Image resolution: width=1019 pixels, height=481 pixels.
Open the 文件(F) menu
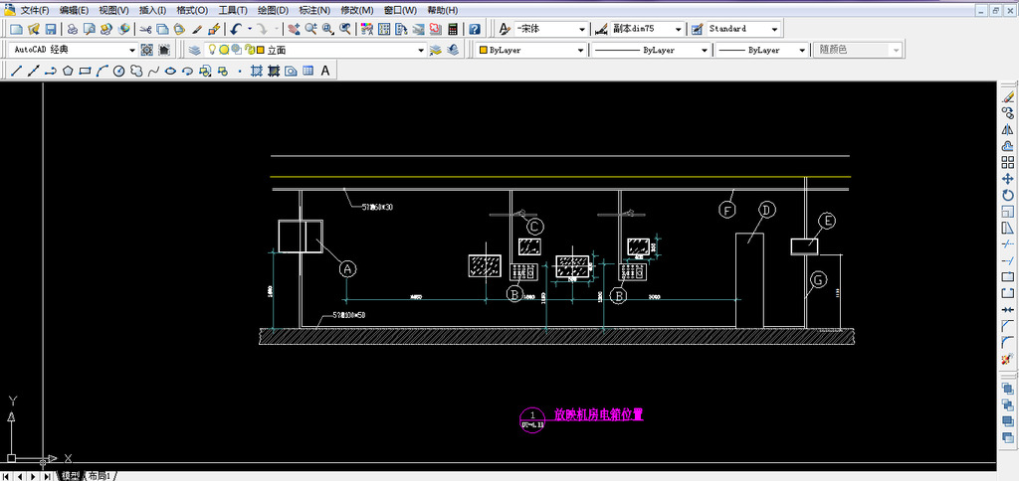(x=35, y=10)
